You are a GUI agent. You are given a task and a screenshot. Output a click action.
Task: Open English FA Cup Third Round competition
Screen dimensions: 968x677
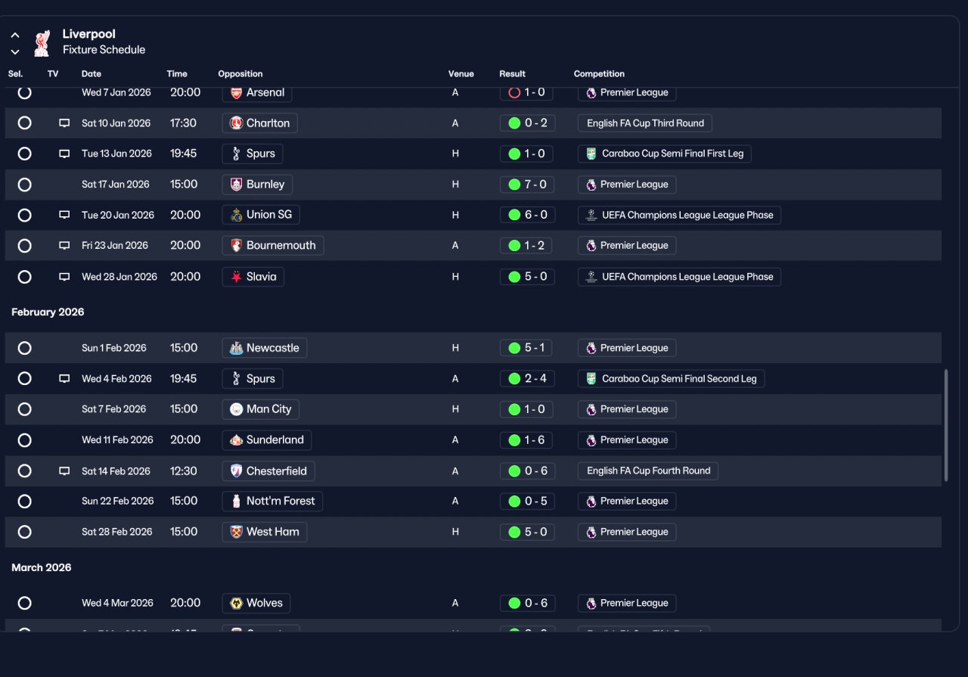tap(645, 123)
